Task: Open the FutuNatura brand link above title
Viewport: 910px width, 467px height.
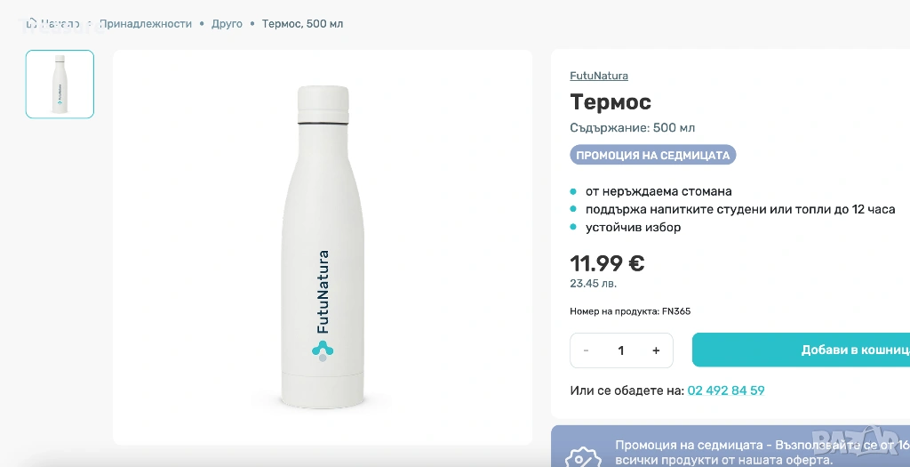Action: click(x=598, y=76)
